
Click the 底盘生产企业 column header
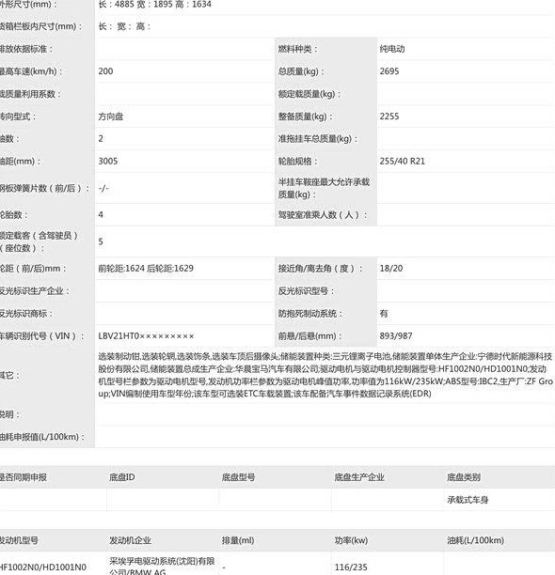359,477
